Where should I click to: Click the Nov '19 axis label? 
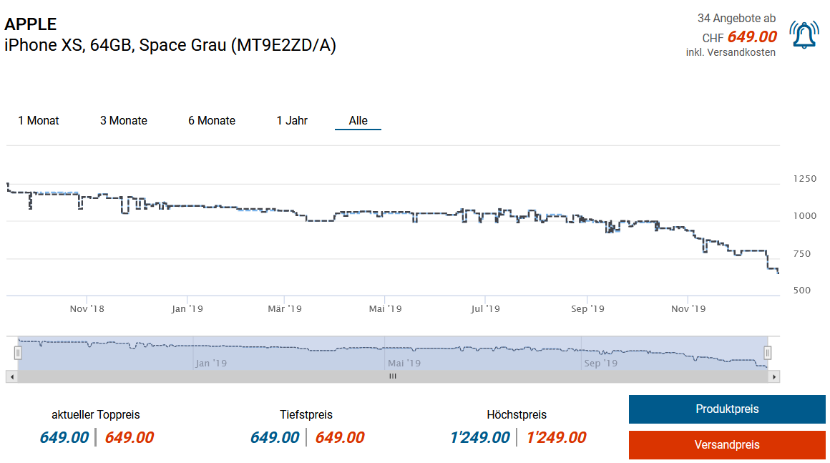coord(688,309)
